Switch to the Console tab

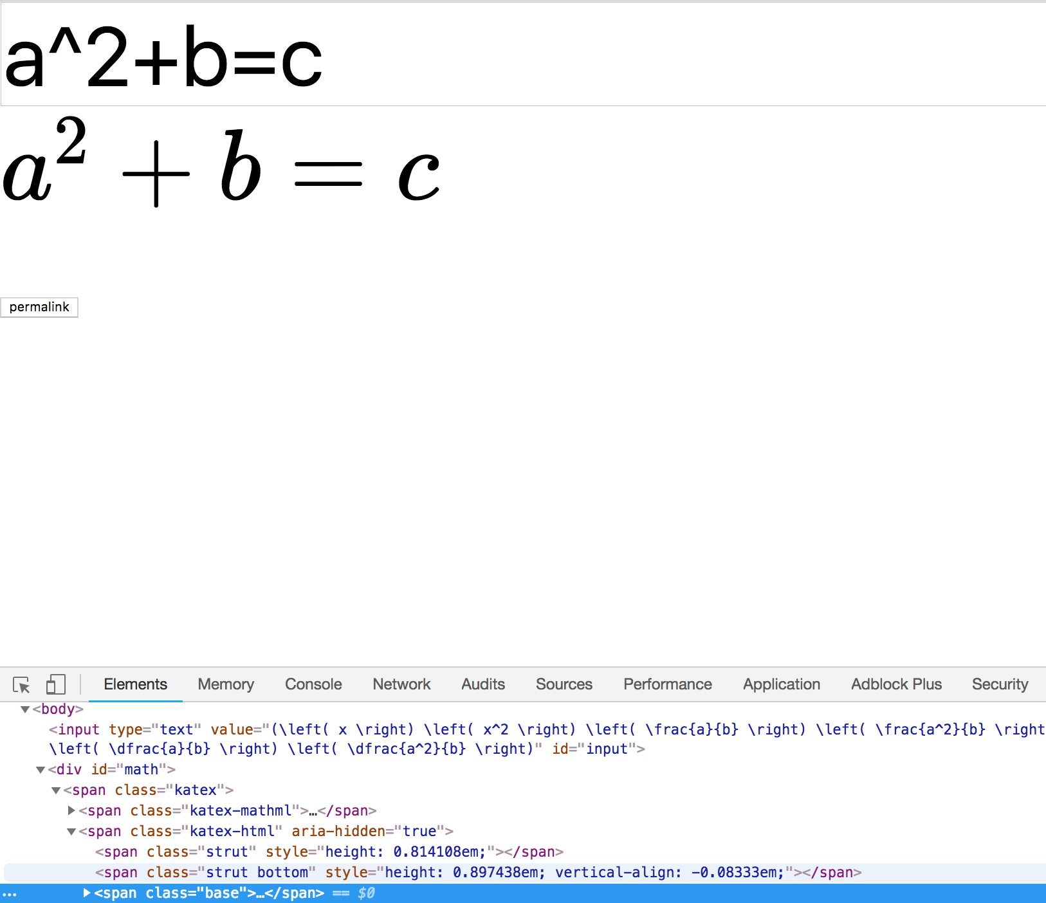313,684
